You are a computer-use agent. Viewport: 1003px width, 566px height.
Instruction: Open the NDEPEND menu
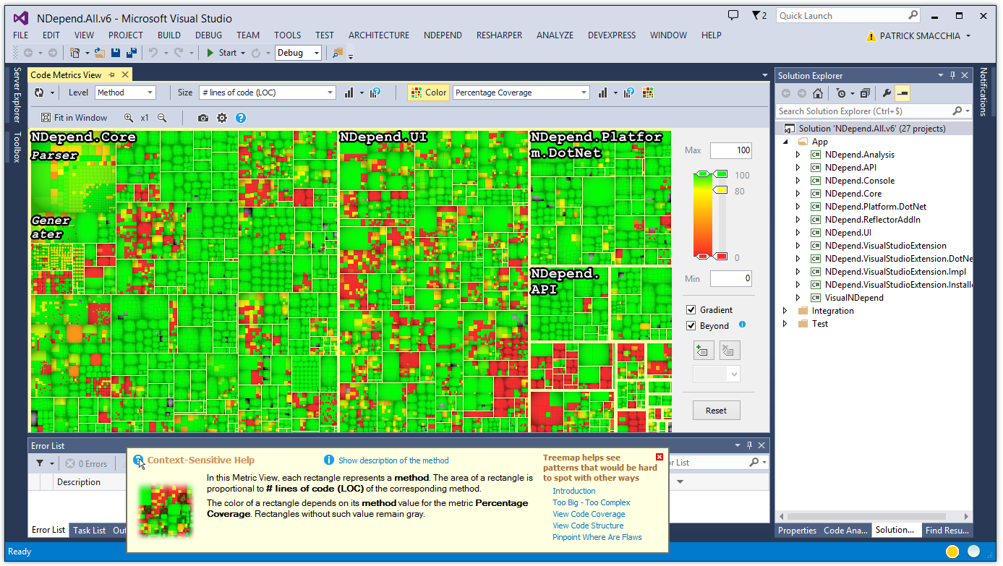coord(443,35)
